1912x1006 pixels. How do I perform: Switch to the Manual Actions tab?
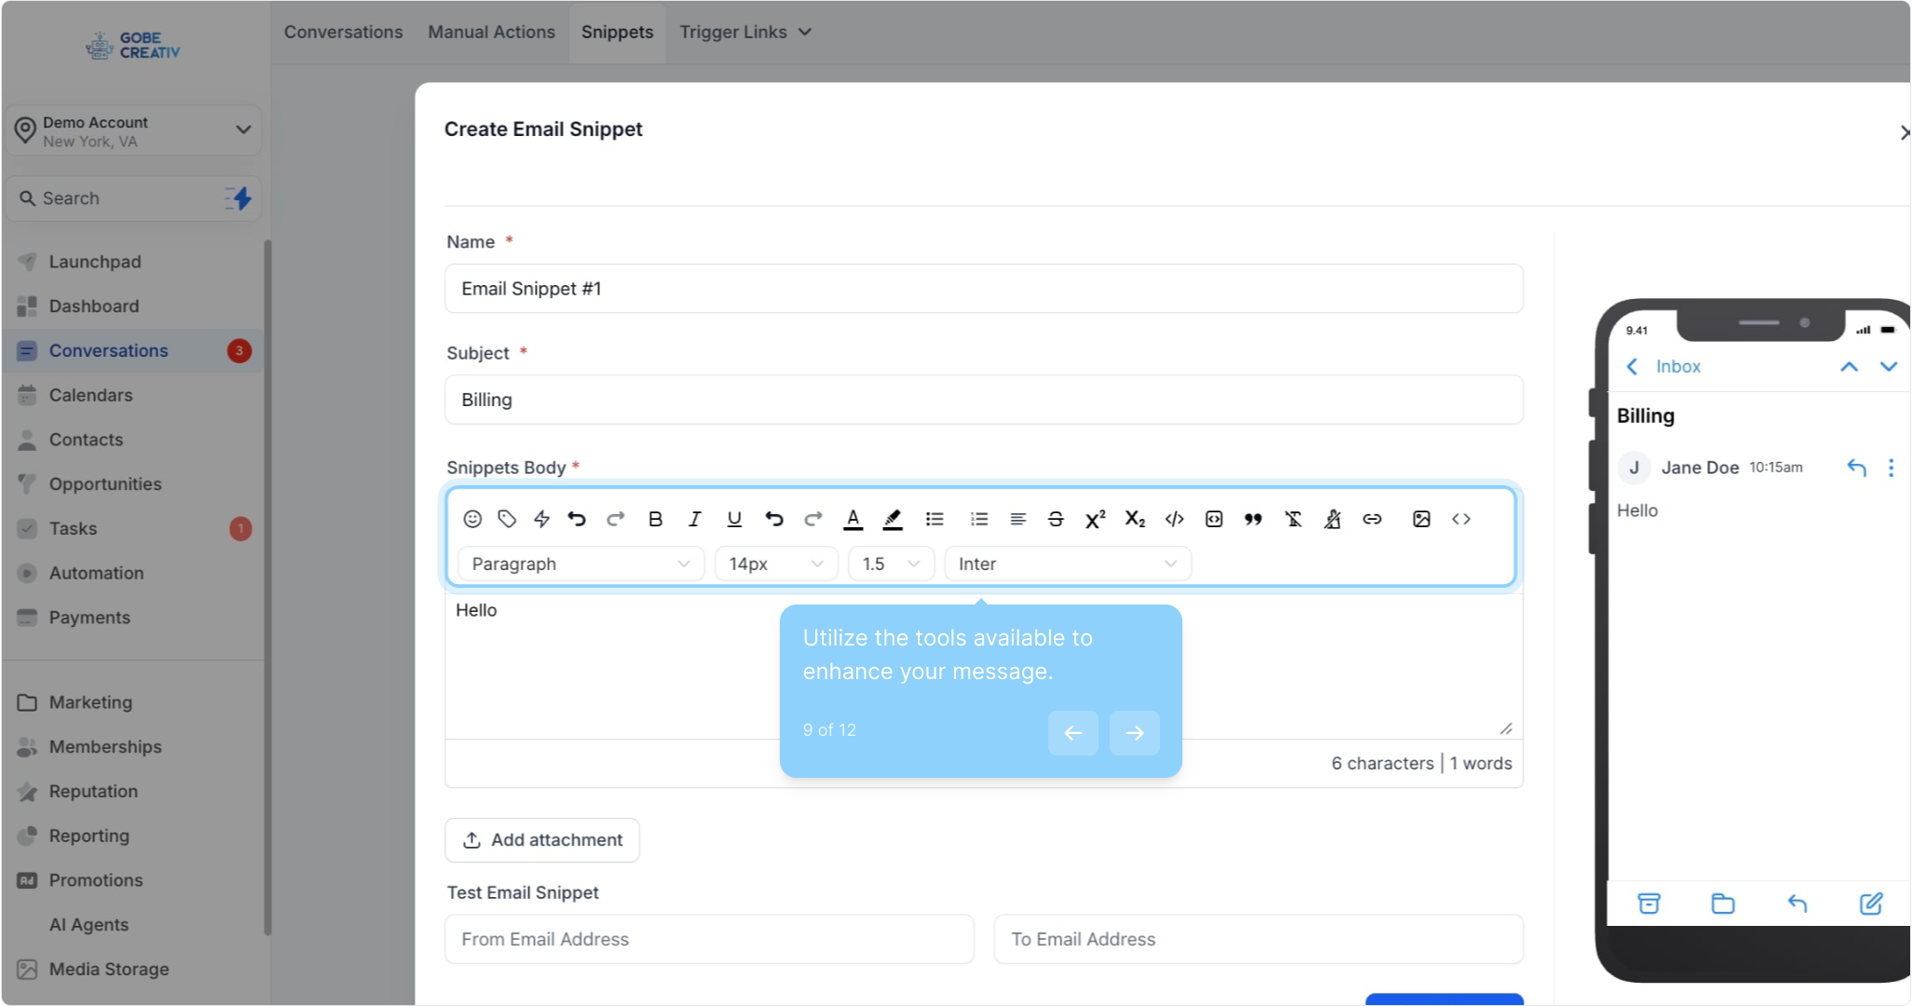[491, 32]
